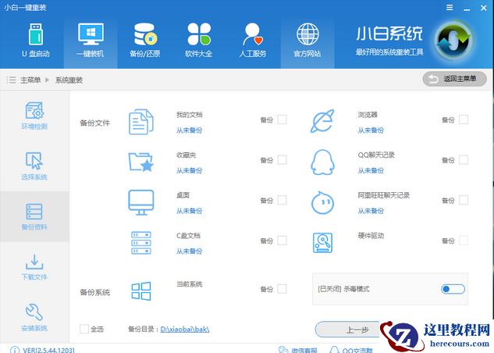Open QQ交流群 in status bar
The image size is (494, 353).
click(x=350, y=350)
